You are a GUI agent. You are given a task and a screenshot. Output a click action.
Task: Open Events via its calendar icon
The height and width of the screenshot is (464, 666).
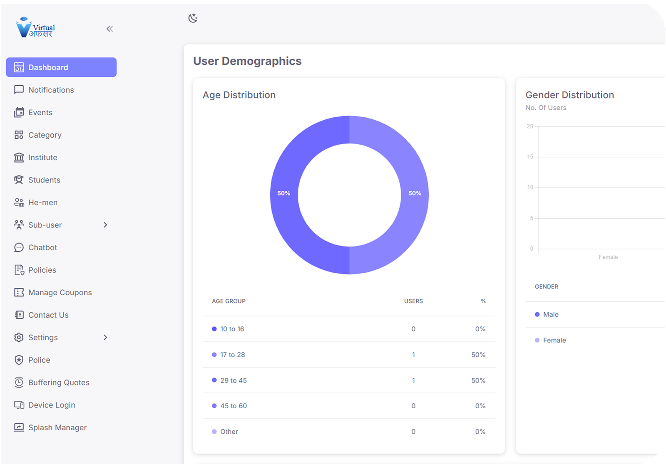[19, 112]
